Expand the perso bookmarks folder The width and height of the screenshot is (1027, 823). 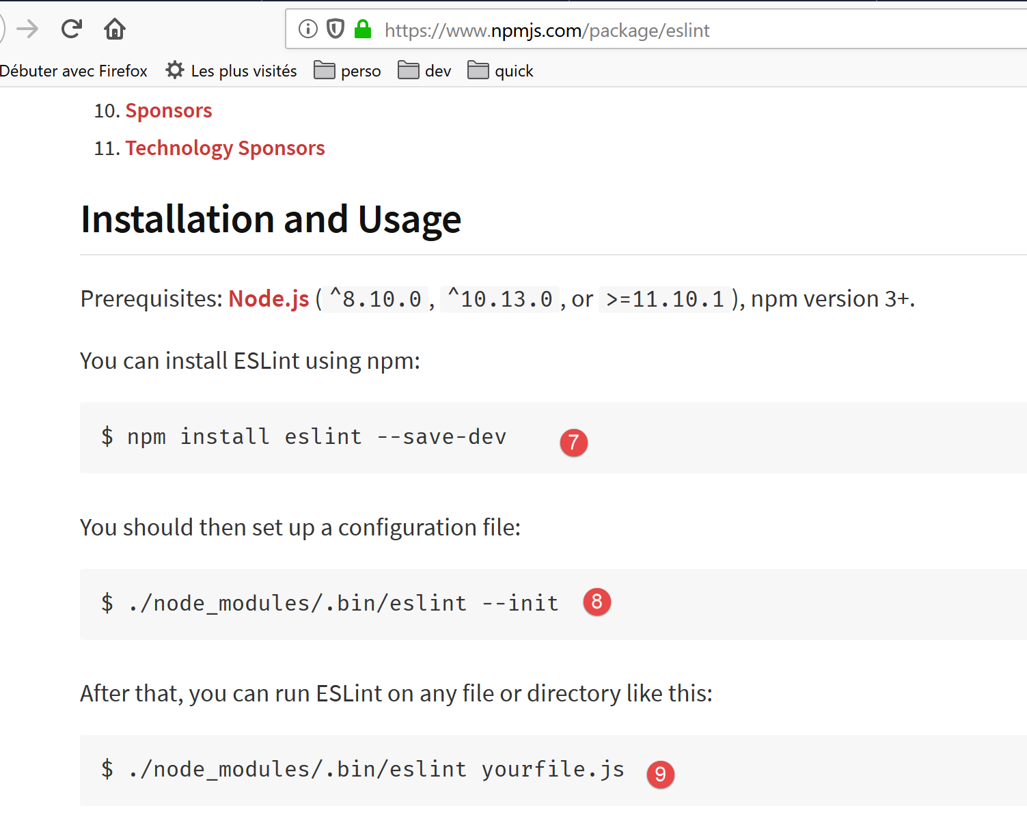tap(347, 71)
